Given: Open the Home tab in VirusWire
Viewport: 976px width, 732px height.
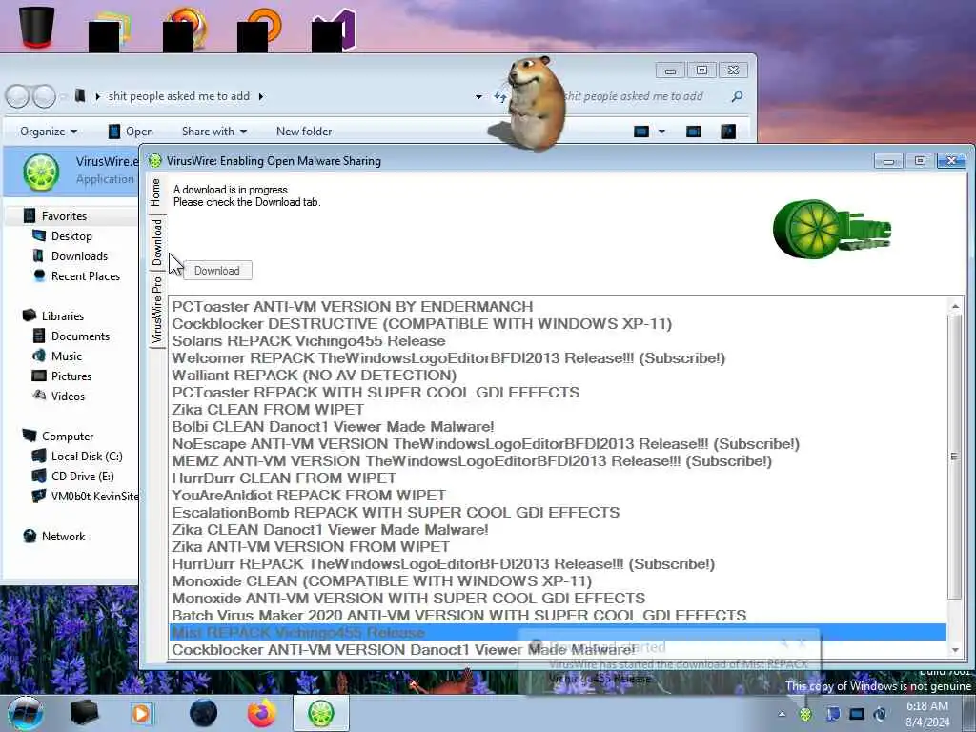Looking at the screenshot, I should pyautogui.click(x=155, y=193).
